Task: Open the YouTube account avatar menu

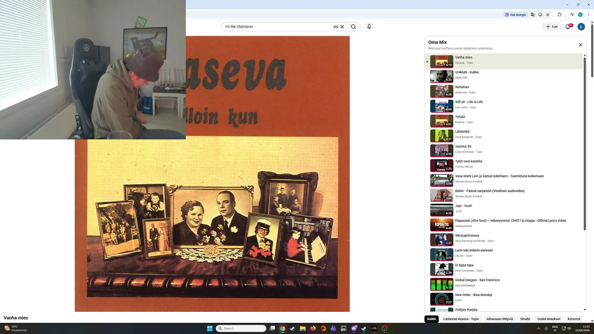Action: coord(581,26)
